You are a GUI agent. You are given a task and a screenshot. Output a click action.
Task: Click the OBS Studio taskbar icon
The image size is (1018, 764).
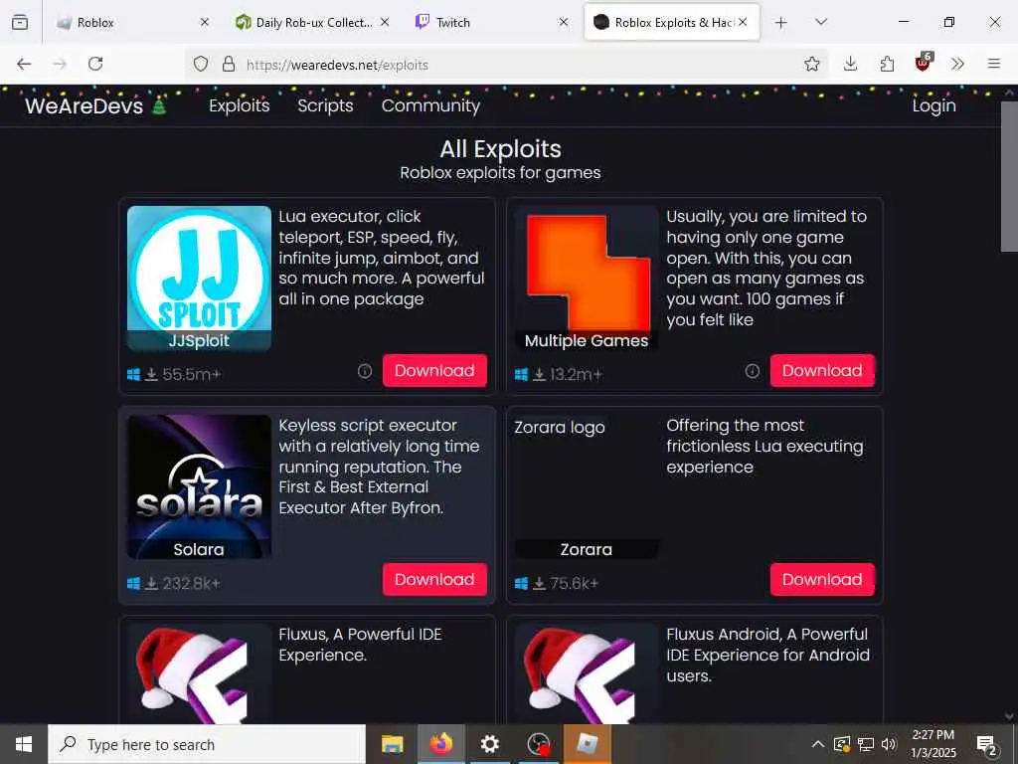[x=538, y=744]
